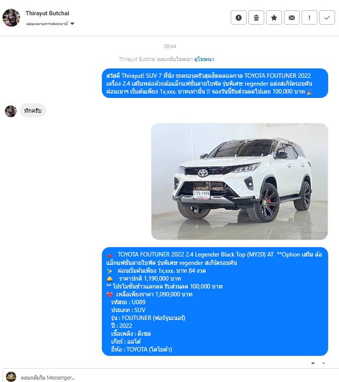The width and height of the screenshot is (339, 382).
Task: Click the page avatar beside reply box
Action: coord(11,377)
